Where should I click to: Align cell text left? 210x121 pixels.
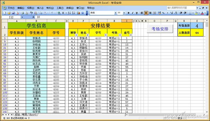coord(142,13)
